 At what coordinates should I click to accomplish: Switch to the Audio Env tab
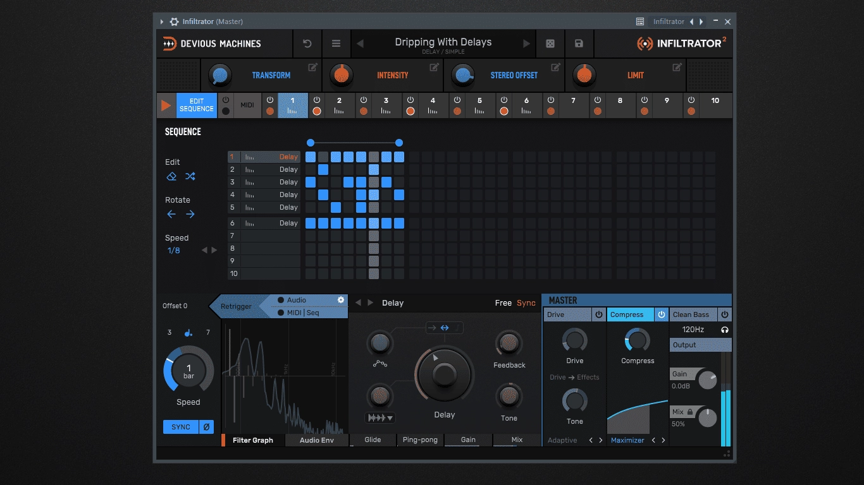click(x=317, y=440)
